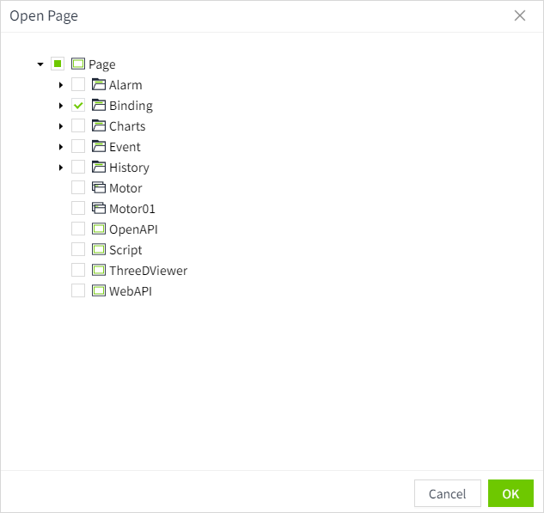This screenshot has width=544, height=513.
Task: Uncheck the Binding checkbox
Action: pyautogui.click(x=78, y=106)
